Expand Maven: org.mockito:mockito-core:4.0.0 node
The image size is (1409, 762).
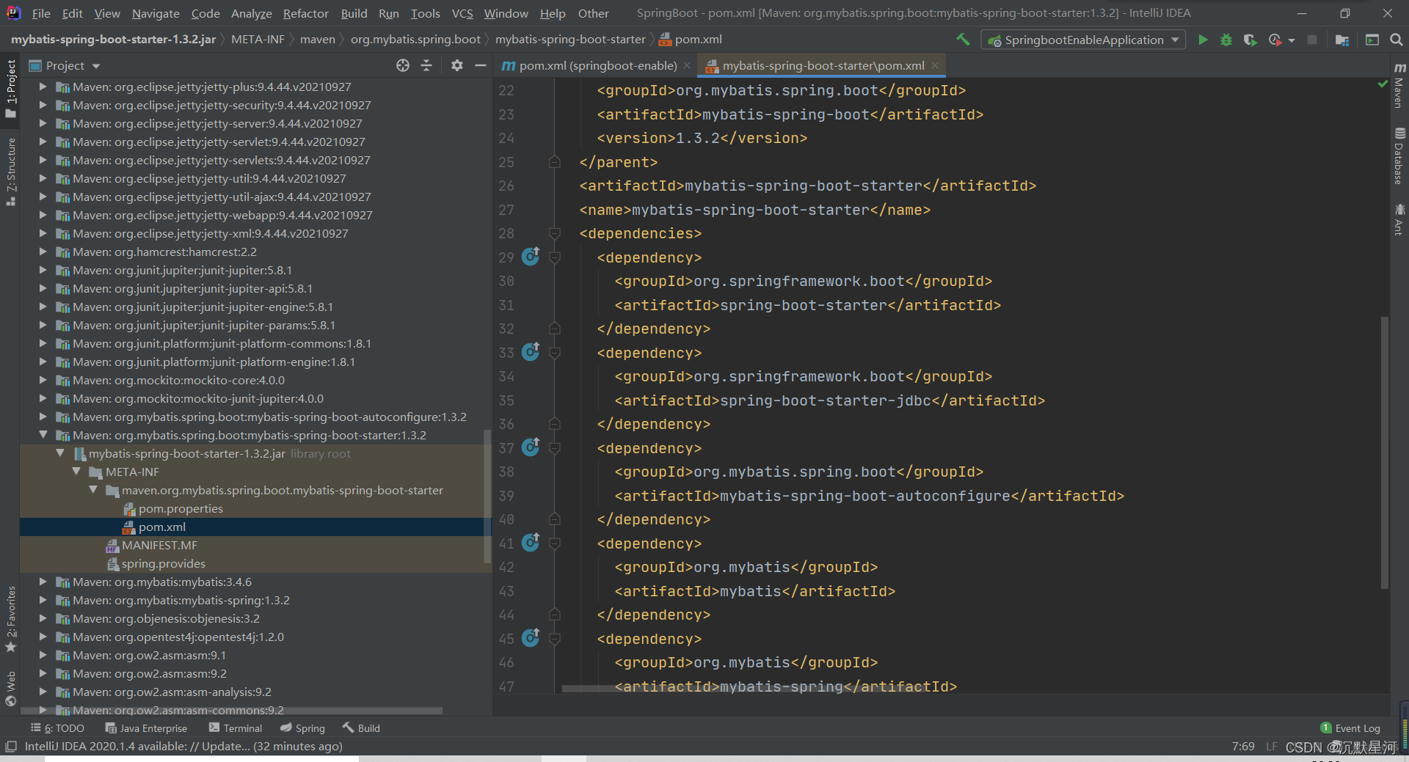tap(43, 380)
